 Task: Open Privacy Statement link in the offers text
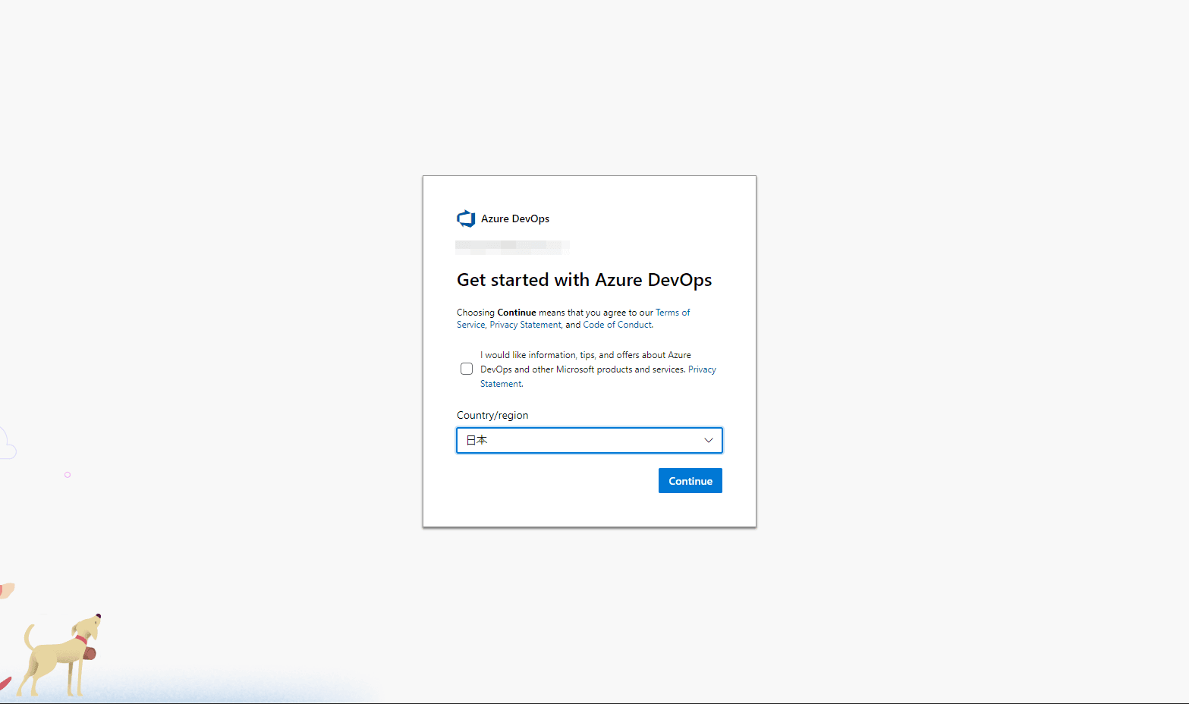tap(702, 369)
